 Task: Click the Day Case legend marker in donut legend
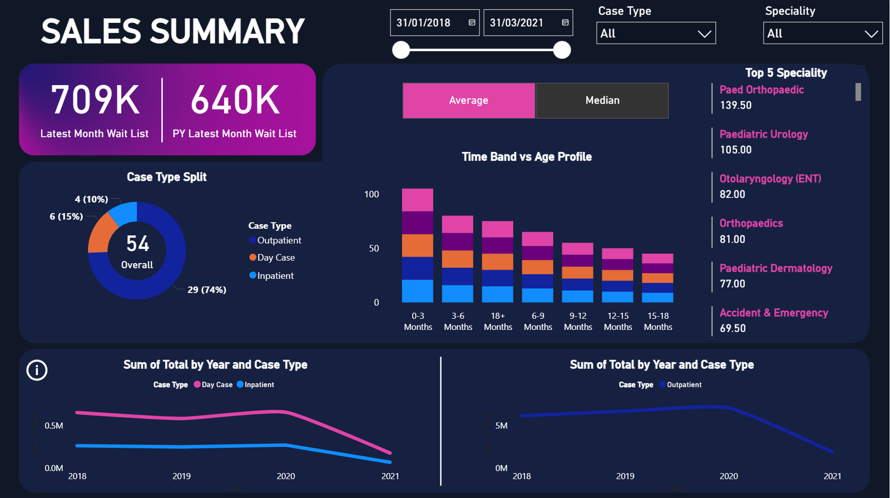point(253,258)
